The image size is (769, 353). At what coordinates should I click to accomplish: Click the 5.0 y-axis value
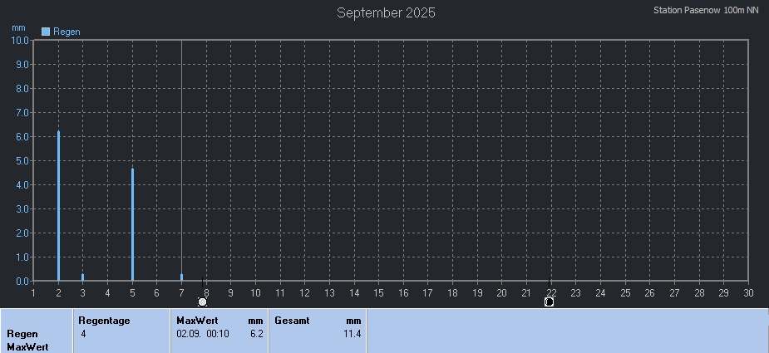click(22, 161)
